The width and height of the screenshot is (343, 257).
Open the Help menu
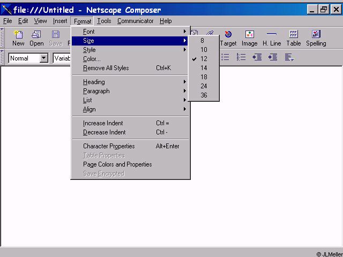166,21
